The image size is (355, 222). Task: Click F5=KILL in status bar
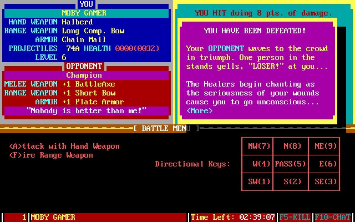pos(295,217)
